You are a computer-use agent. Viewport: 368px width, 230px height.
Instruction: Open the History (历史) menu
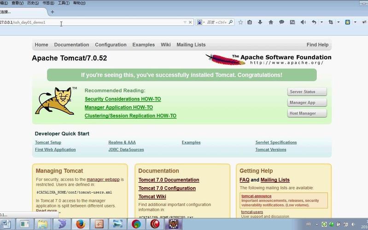pyautogui.click(x=33, y=3)
